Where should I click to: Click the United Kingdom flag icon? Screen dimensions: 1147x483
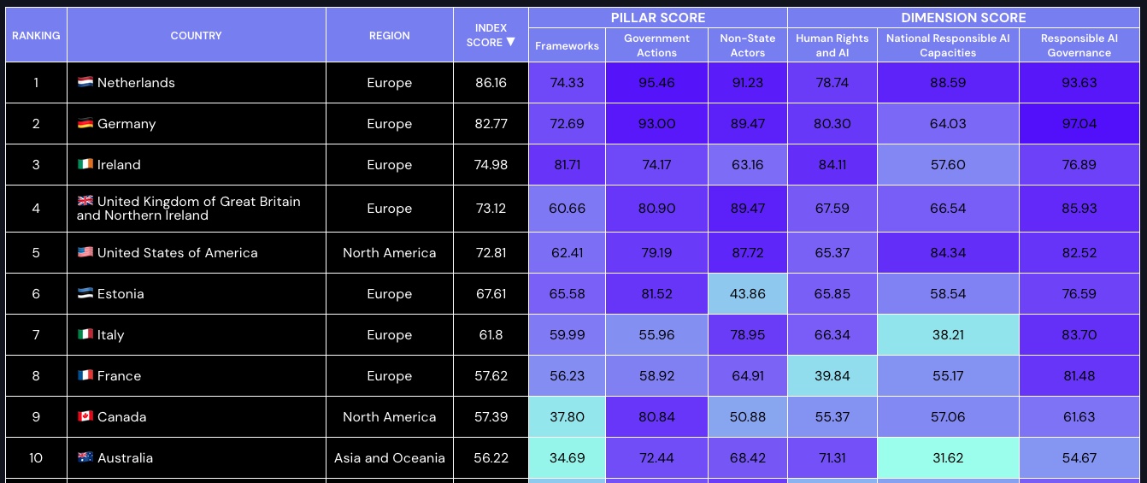pyautogui.click(x=85, y=202)
